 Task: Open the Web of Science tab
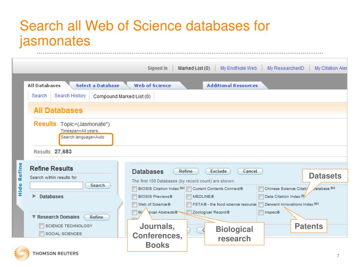[153, 86]
